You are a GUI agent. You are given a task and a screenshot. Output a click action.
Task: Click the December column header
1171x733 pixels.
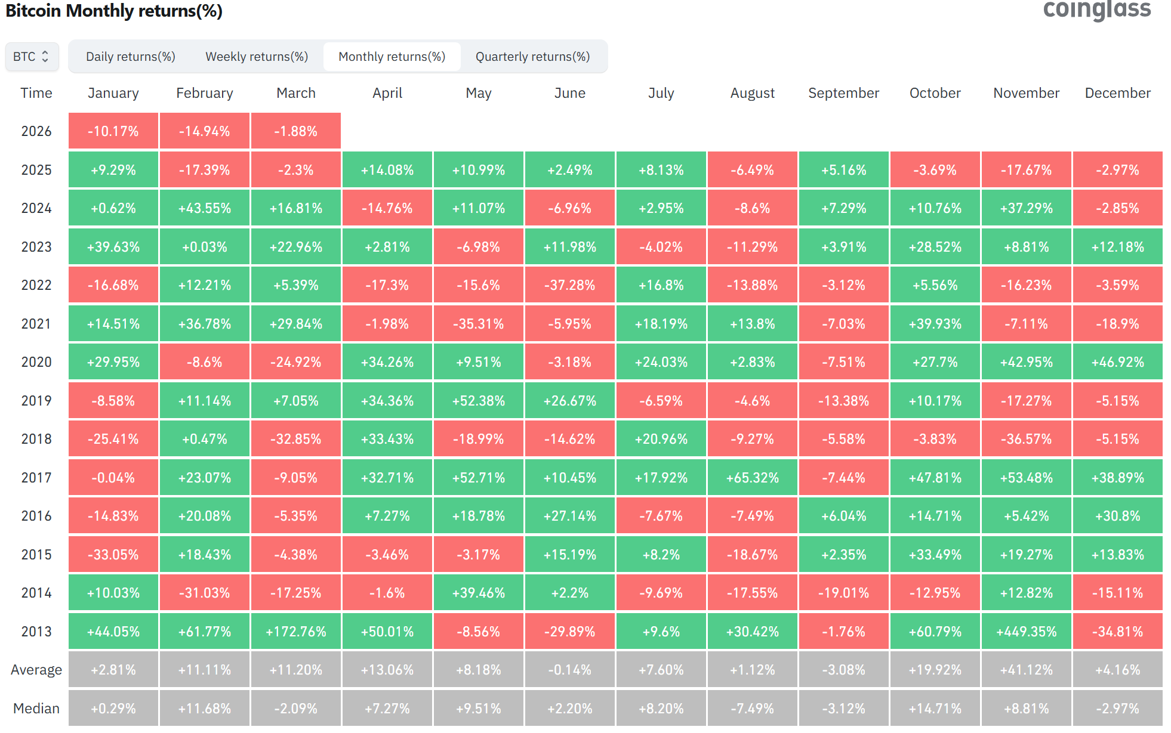(1117, 93)
